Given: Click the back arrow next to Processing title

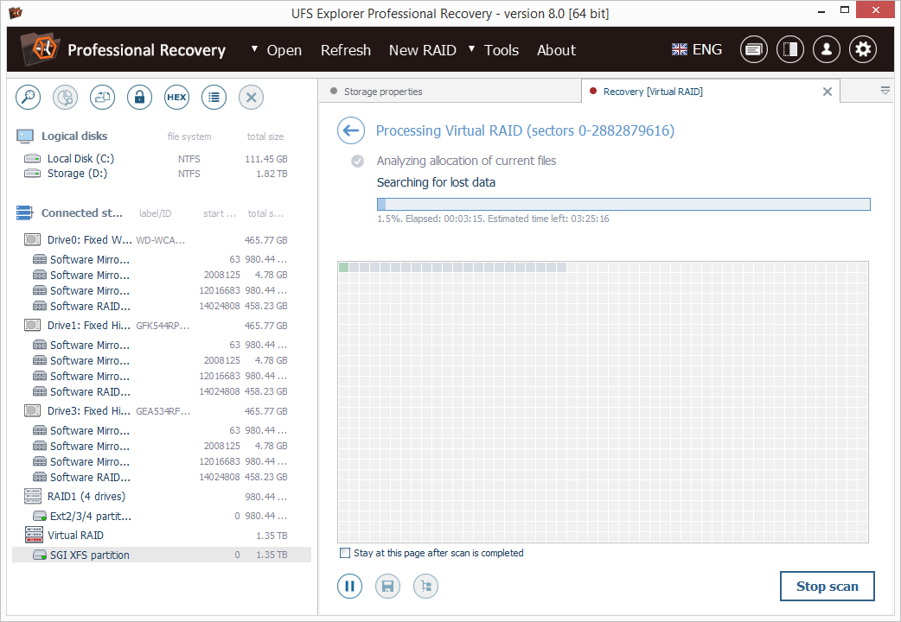Looking at the screenshot, I should pyautogui.click(x=350, y=130).
